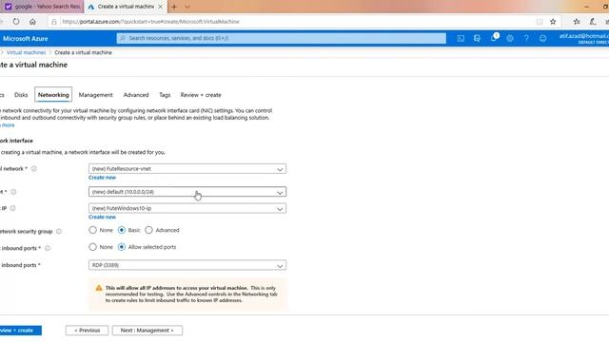Screen dimensions: 609x342
Task: Open Directory and subscription filter icon
Action: point(477,38)
